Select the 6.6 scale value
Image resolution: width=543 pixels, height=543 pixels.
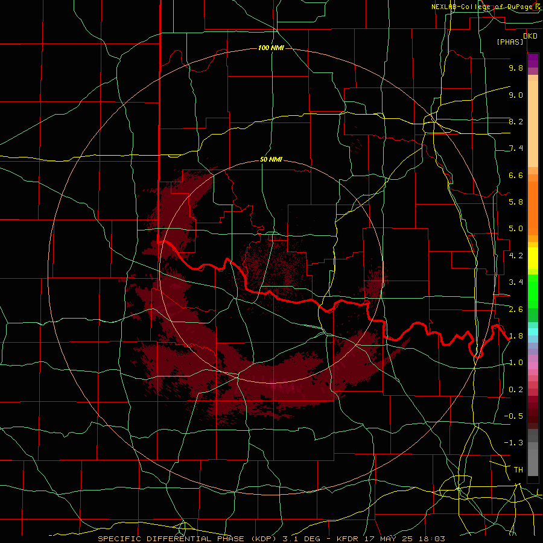click(516, 175)
